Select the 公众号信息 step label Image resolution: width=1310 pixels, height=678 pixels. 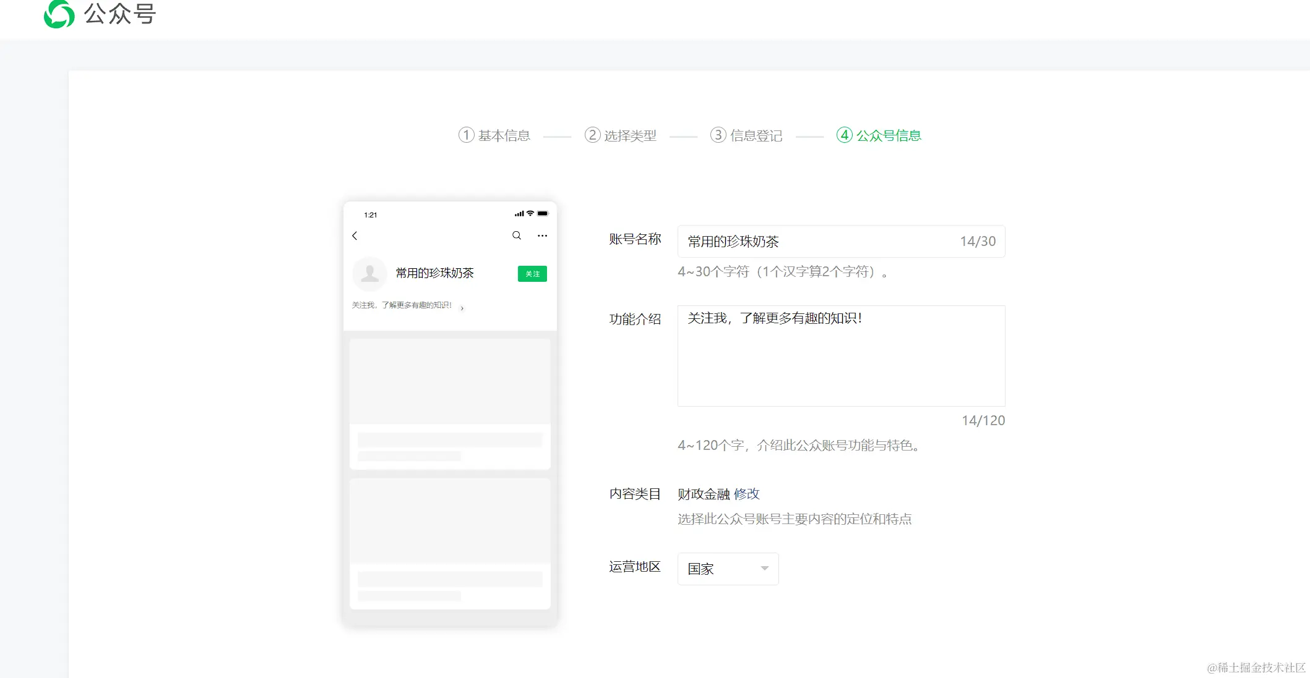point(889,135)
